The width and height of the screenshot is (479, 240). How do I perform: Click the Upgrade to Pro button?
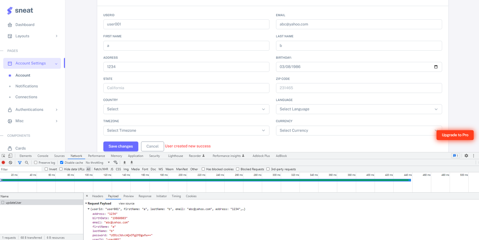coord(455,135)
